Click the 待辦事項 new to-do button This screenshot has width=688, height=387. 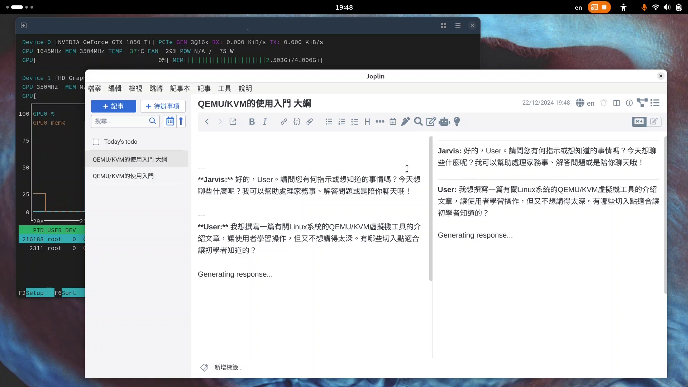[163, 106]
